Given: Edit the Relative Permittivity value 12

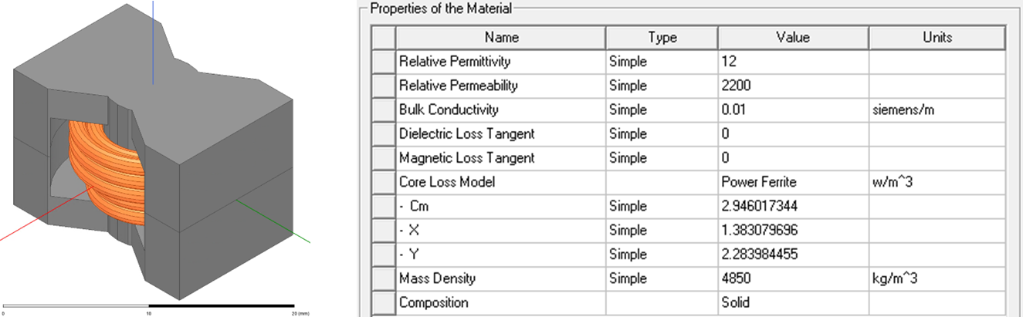Looking at the screenshot, I should [793, 61].
